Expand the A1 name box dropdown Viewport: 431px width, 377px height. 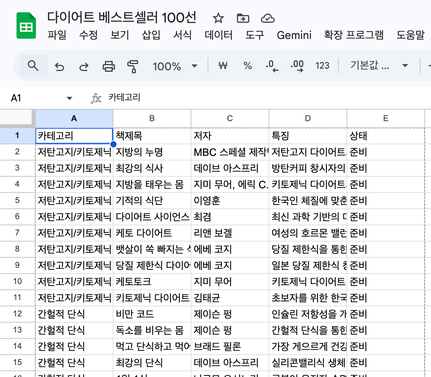coord(69,98)
